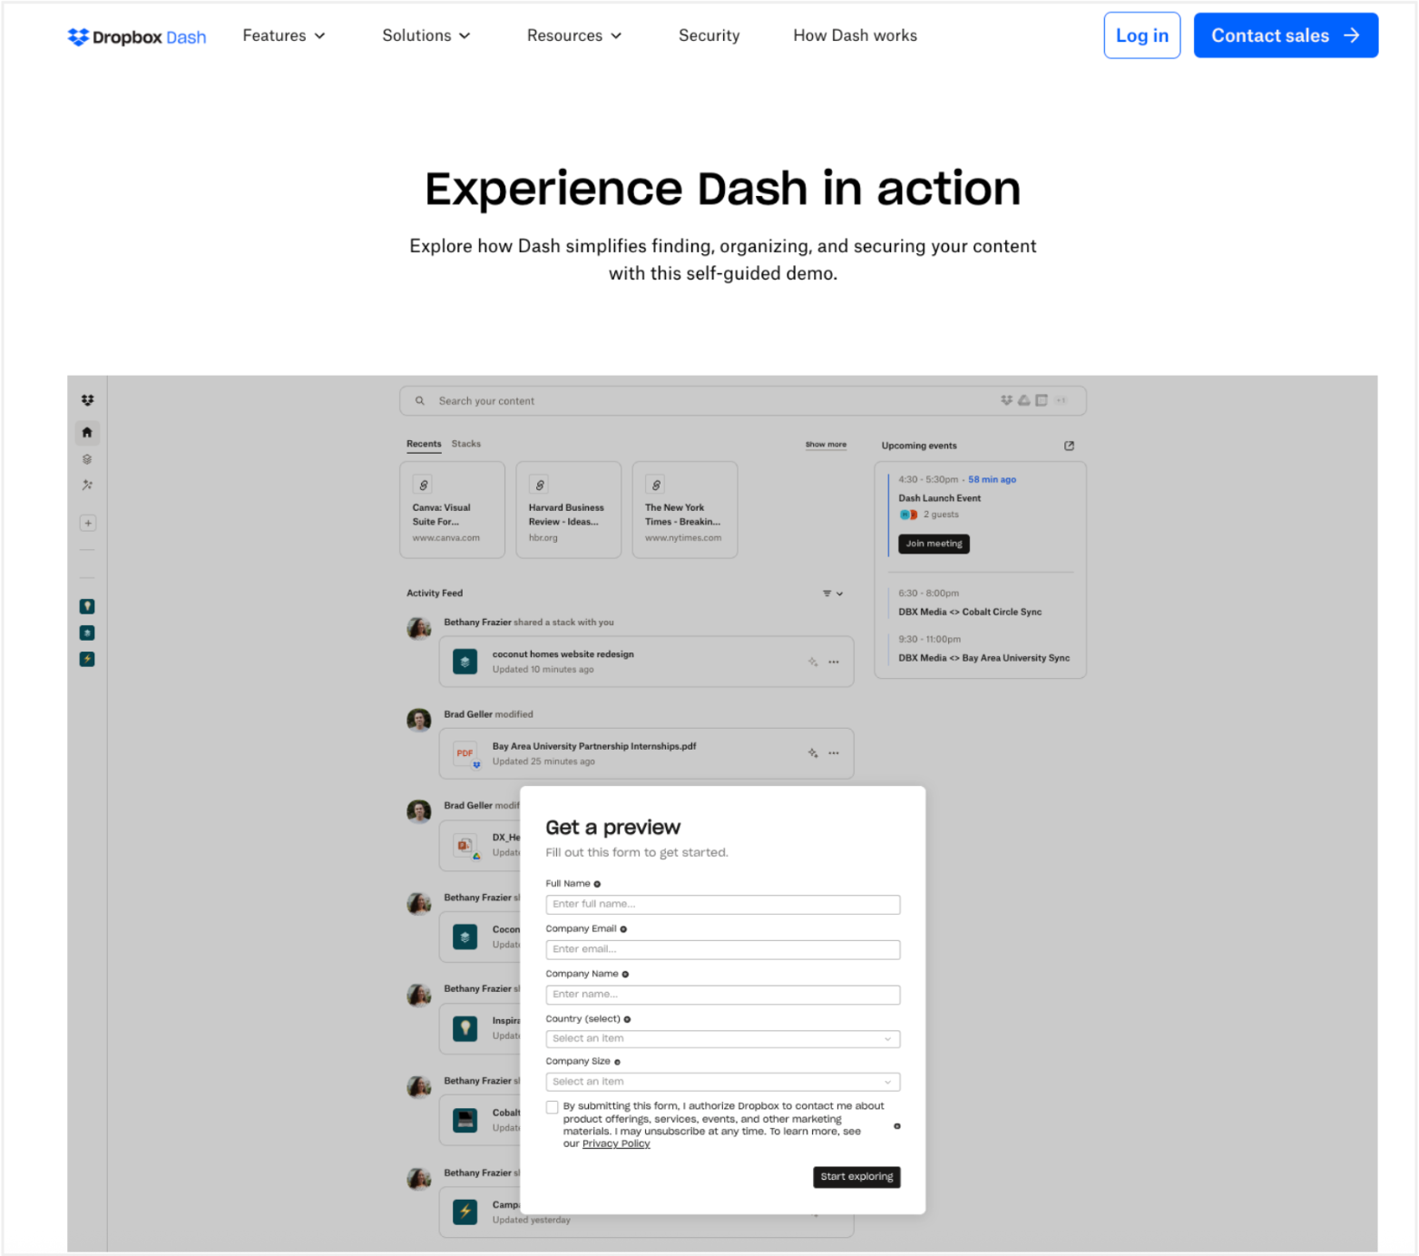Select the Home icon in sidebar

(87, 433)
